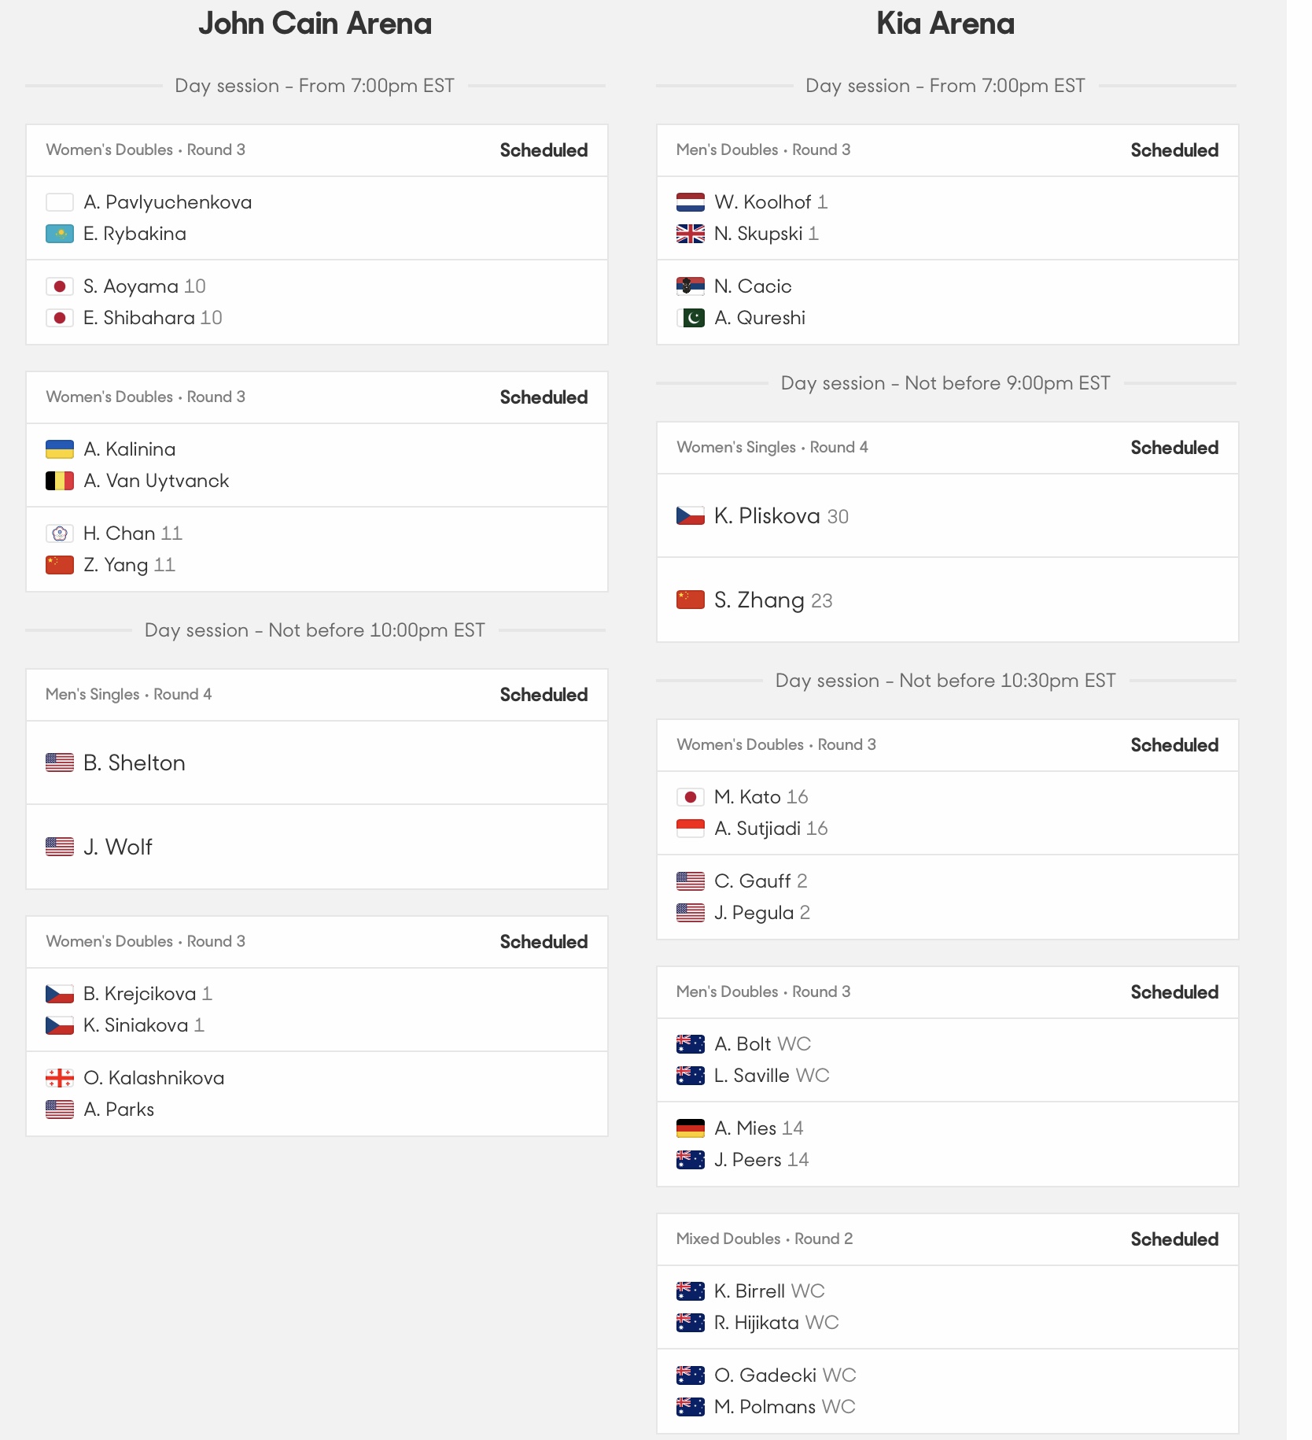Click Scheduled status on Women's Singles match

point(1174,448)
